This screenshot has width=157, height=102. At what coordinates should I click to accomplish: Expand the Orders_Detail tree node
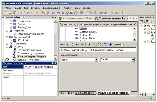(11, 21)
